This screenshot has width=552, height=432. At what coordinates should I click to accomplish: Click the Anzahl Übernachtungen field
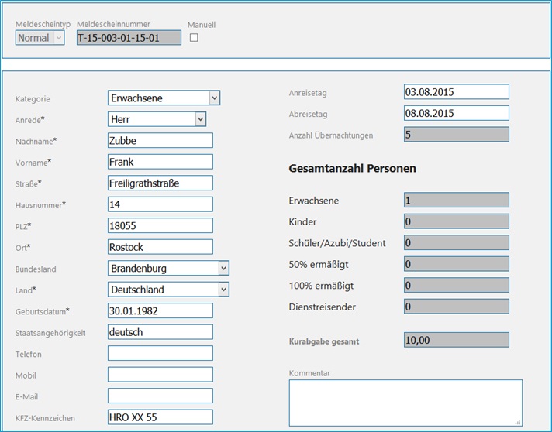pyautogui.click(x=456, y=134)
